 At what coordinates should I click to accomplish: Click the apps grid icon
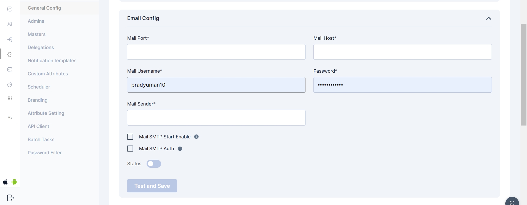click(x=10, y=98)
